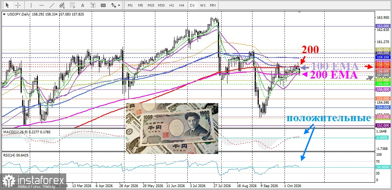This screenshot has height=190, width=392.
Task: Click the 156.000 price level label
Action: (x=383, y=89)
